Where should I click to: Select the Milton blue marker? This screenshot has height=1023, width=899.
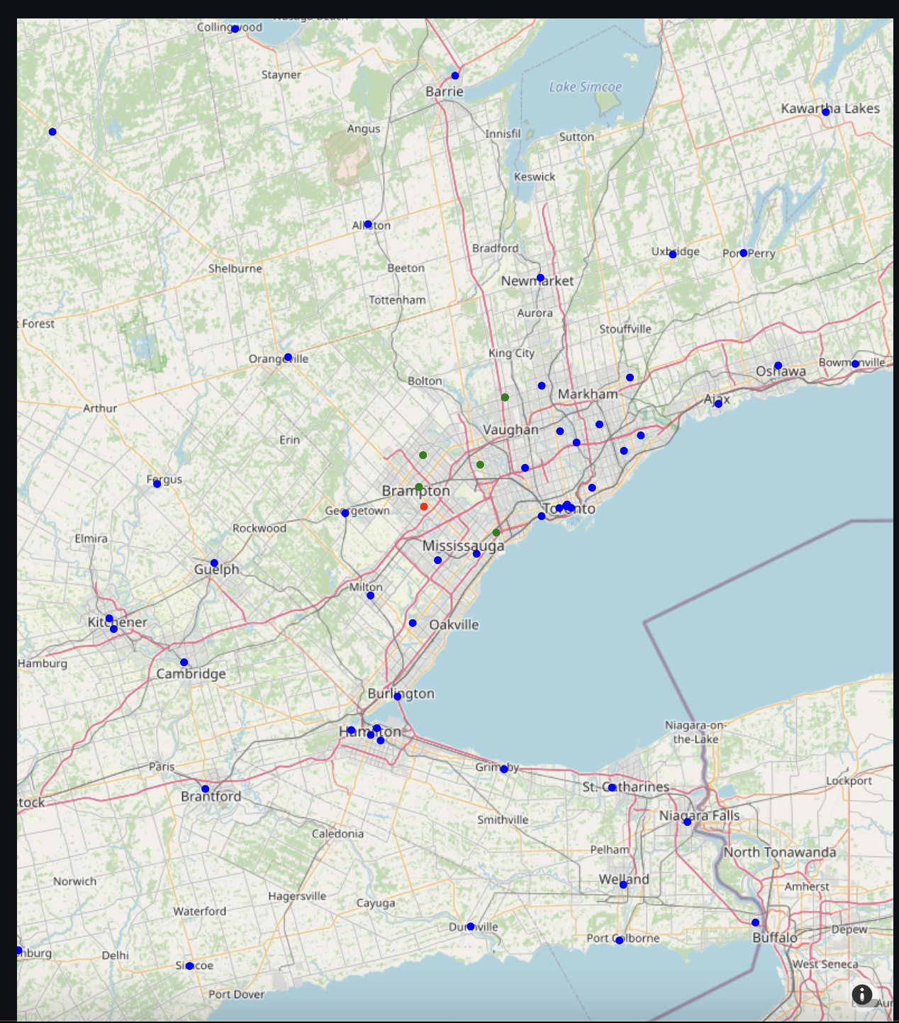pyautogui.click(x=371, y=596)
